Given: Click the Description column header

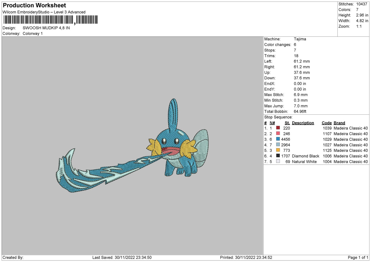Looking at the screenshot, I should (x=303, y=123).
